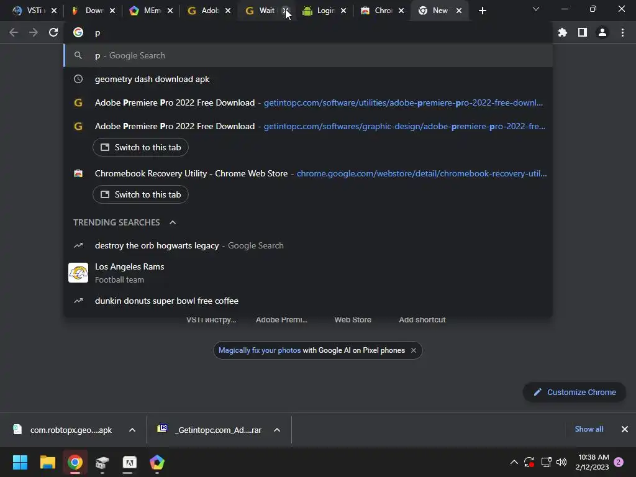This screenshot has width=636, height=477.
Task: Close the Adob tab
Action: (228, 11)
